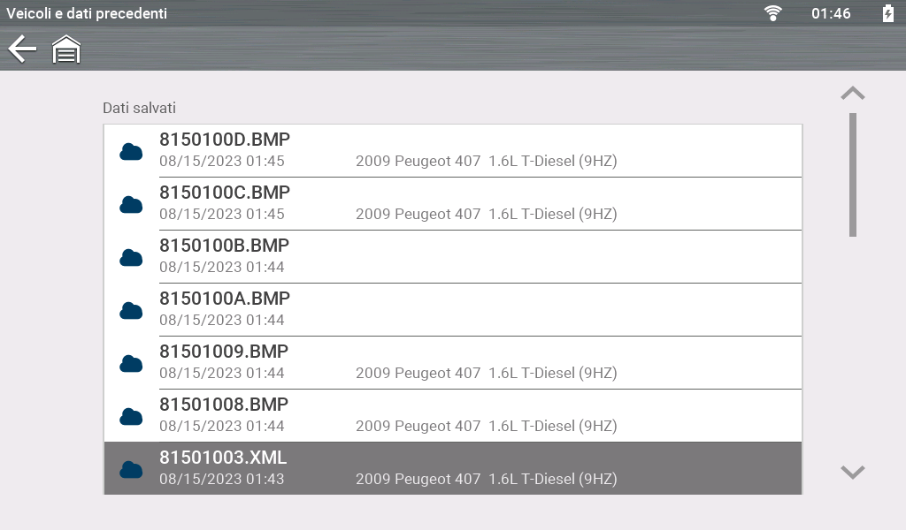Click the cloud icon beside 8150100C.BMP
Screen dimensions: 906x530
click(x=131, y=204)
